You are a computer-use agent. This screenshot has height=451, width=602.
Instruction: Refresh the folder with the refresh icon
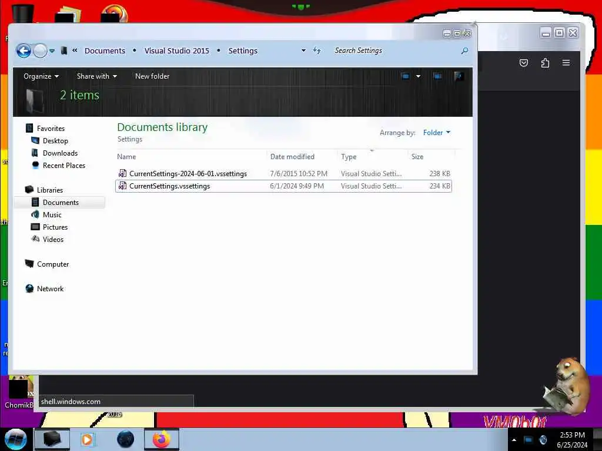317,51
